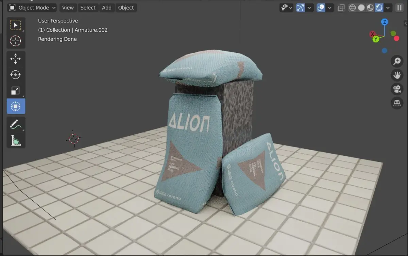
Task: Switch to Material Preview shading
Action: click(370, 7)
